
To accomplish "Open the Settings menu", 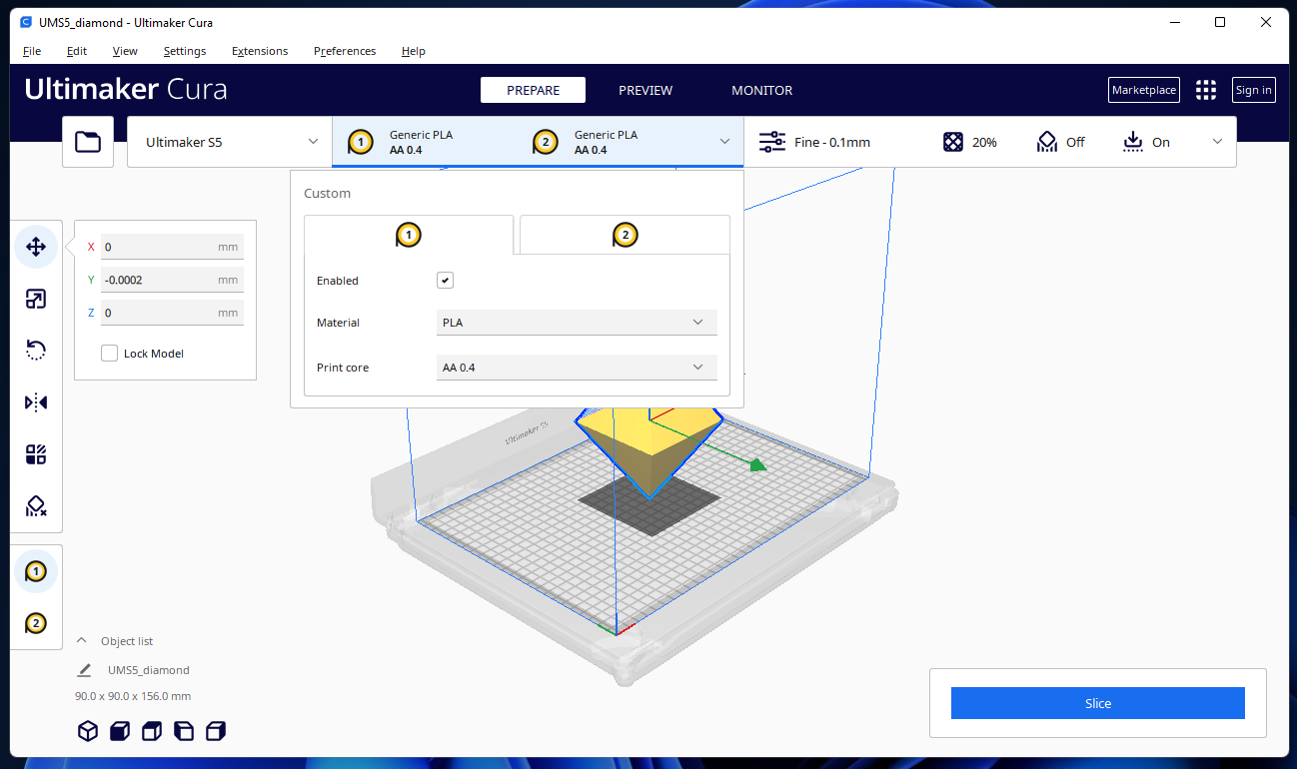I will (185, 51).
